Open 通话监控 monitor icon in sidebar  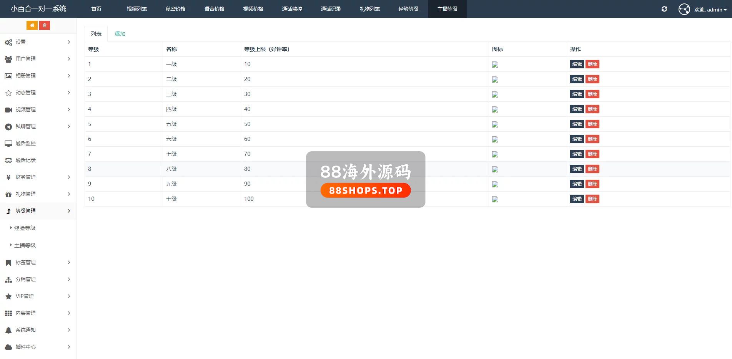tap(8, 144)
